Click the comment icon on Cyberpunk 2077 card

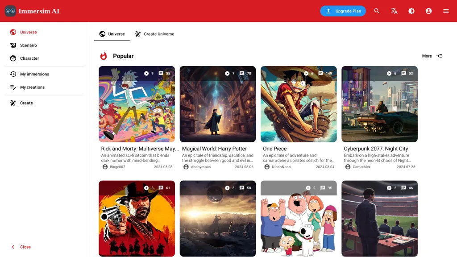403,74
